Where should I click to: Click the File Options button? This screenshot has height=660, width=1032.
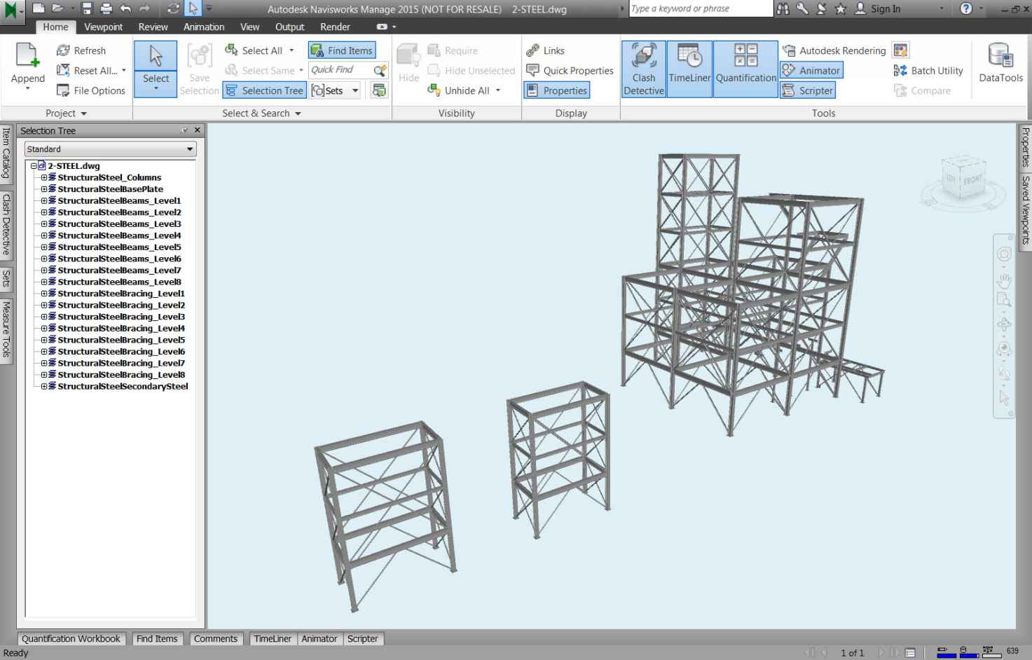pos(91,90)
